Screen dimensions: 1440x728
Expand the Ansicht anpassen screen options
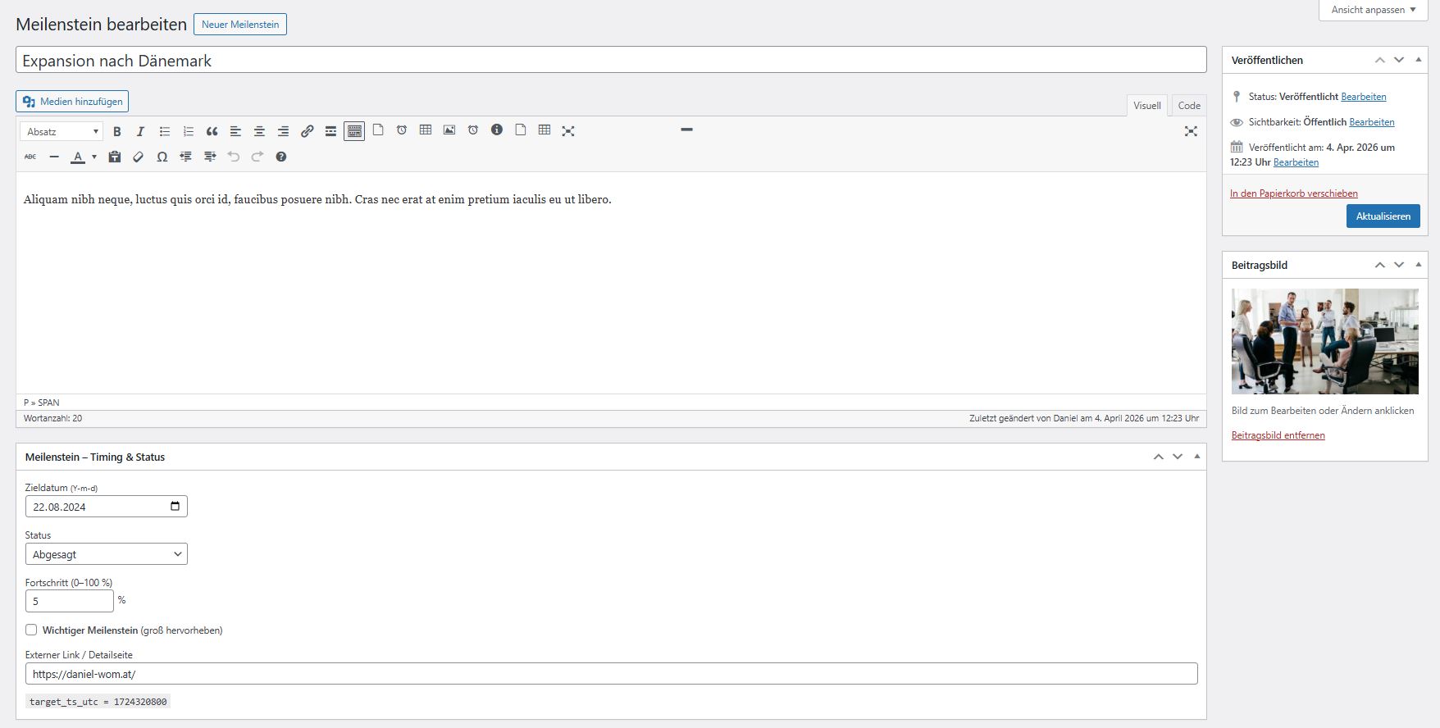coord(1374,10)
